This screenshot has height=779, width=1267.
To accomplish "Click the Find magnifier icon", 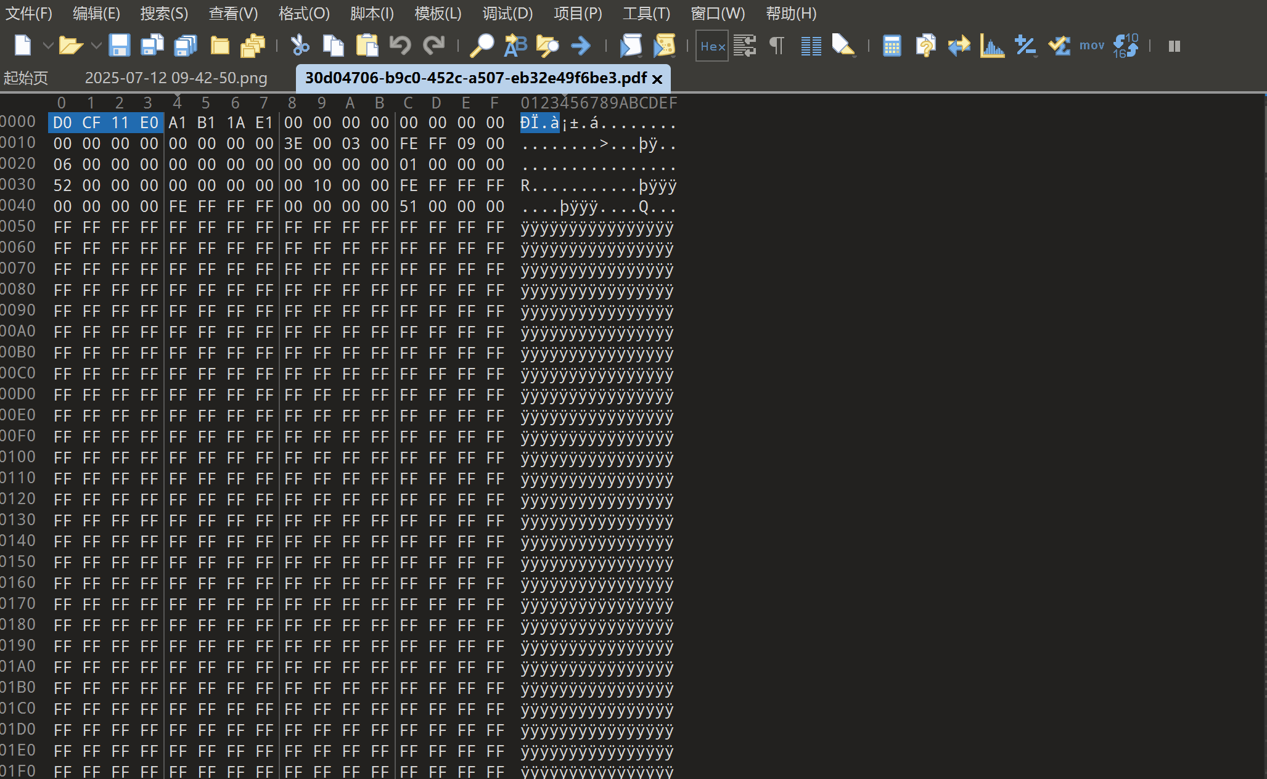I will 482,46.
